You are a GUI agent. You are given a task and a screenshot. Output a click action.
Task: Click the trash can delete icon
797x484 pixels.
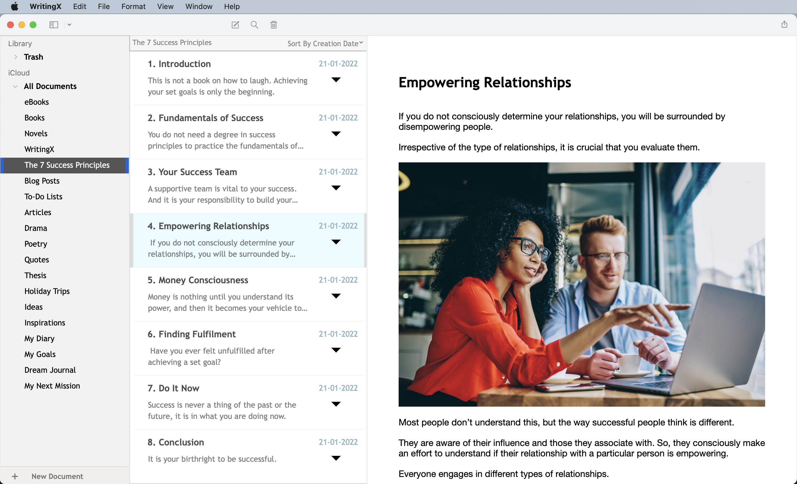(x=274, y=25)
